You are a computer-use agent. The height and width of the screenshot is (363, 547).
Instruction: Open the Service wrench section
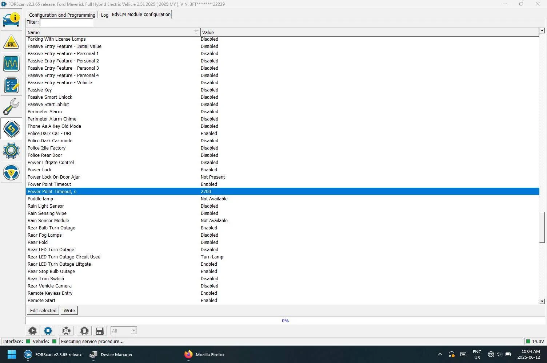point(11,107)
